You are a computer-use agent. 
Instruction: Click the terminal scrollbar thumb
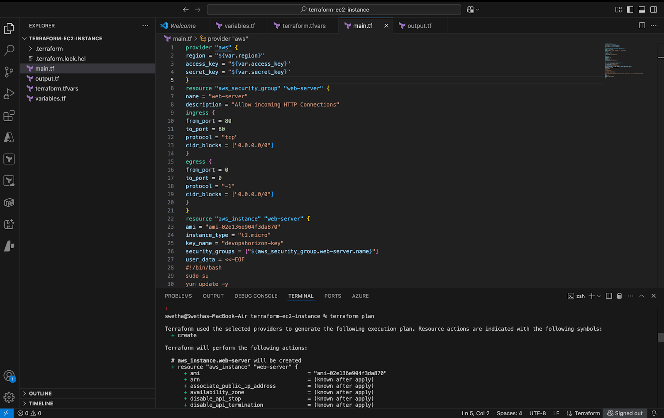point(661,337)
